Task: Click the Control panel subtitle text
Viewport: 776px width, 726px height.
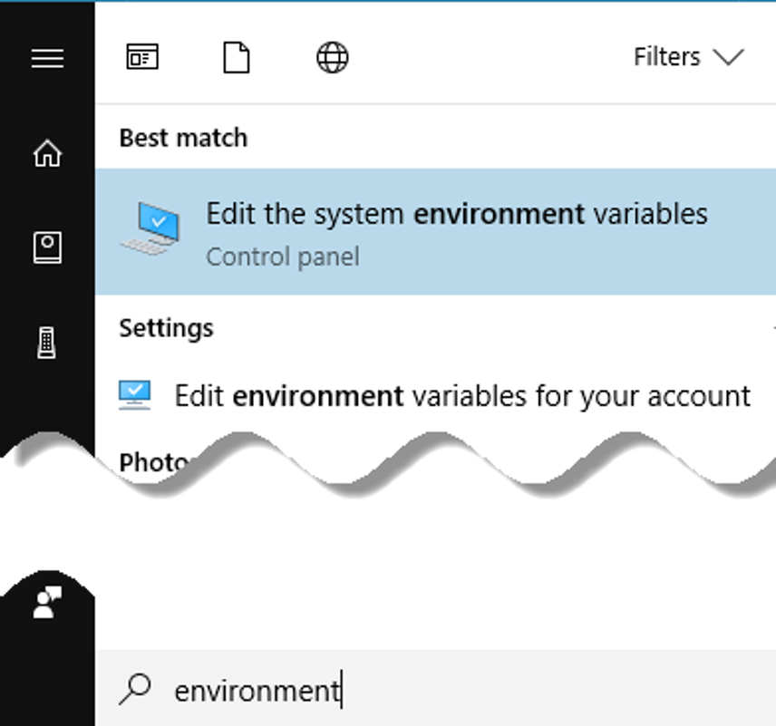Action: (x=283, y=257)
